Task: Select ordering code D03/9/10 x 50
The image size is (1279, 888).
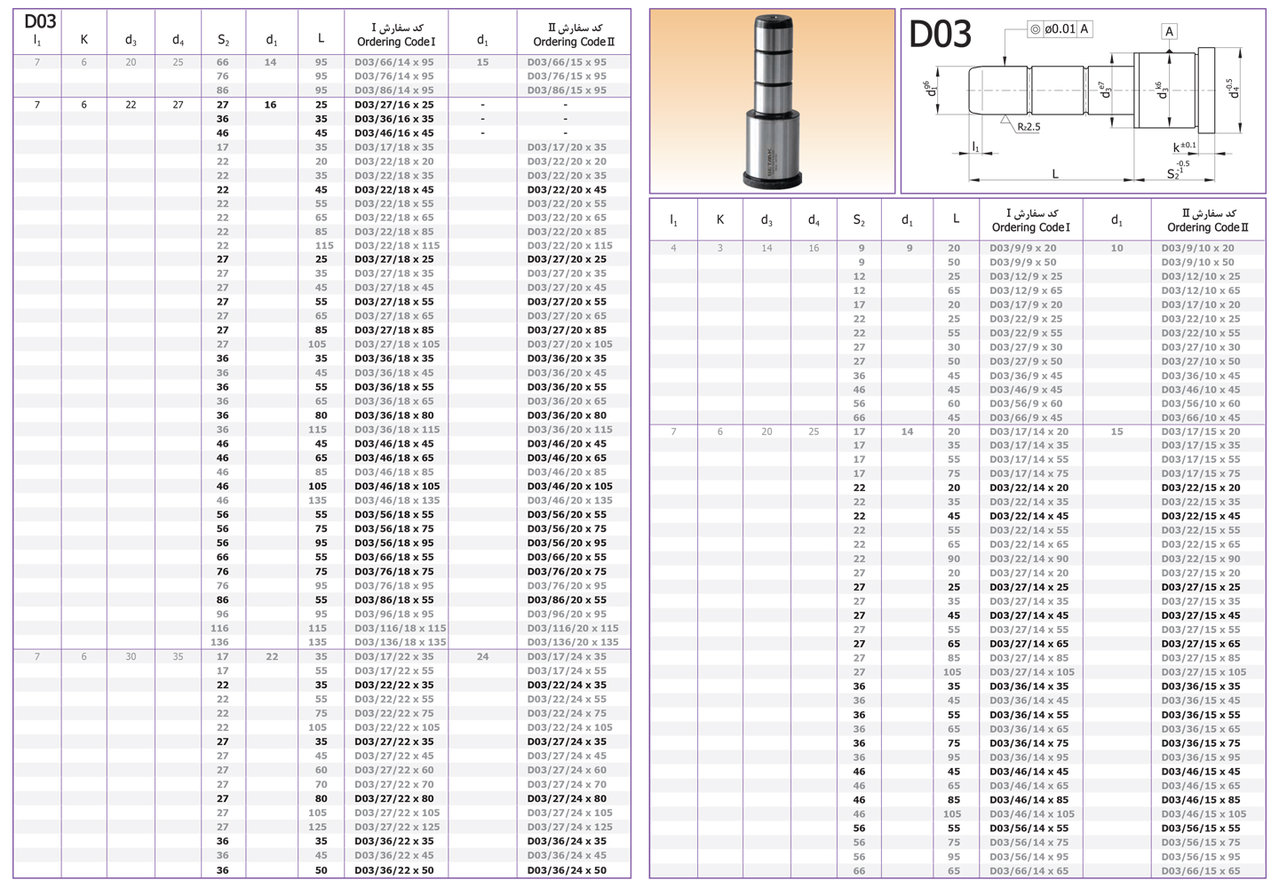Action: [1198, 263]
